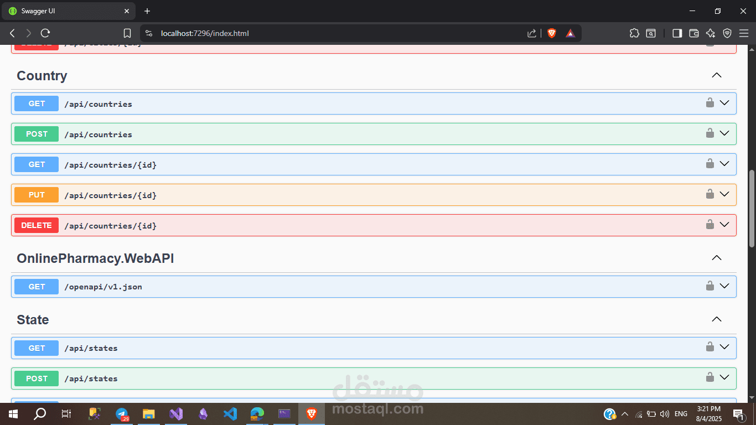Open Telegram from the taskbar

[x=122, y=414]
